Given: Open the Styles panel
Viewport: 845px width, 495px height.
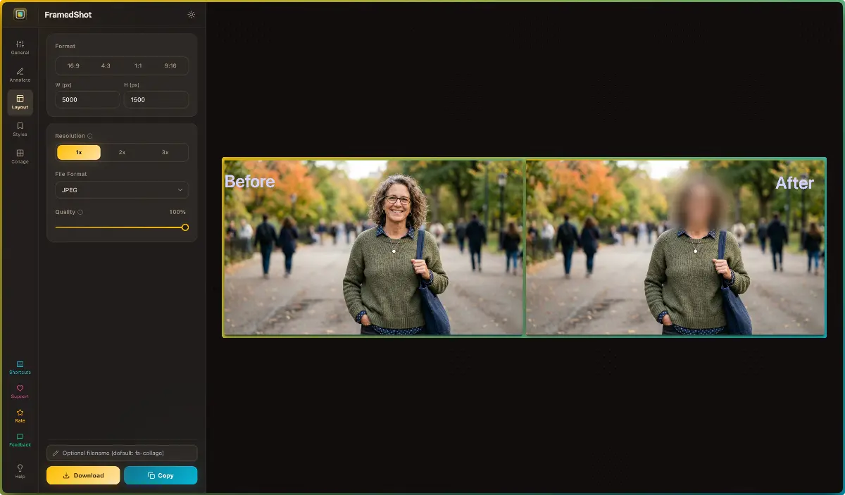Looking at the screenshot, I should 19,128.
